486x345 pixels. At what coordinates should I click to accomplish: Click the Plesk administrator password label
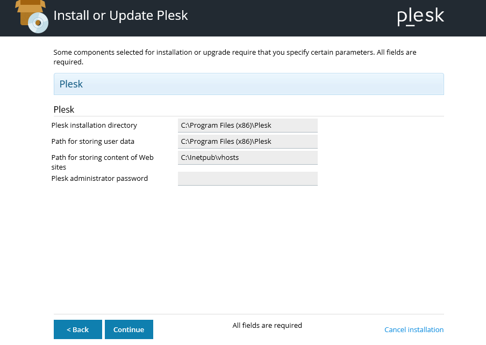coord(99,179)
